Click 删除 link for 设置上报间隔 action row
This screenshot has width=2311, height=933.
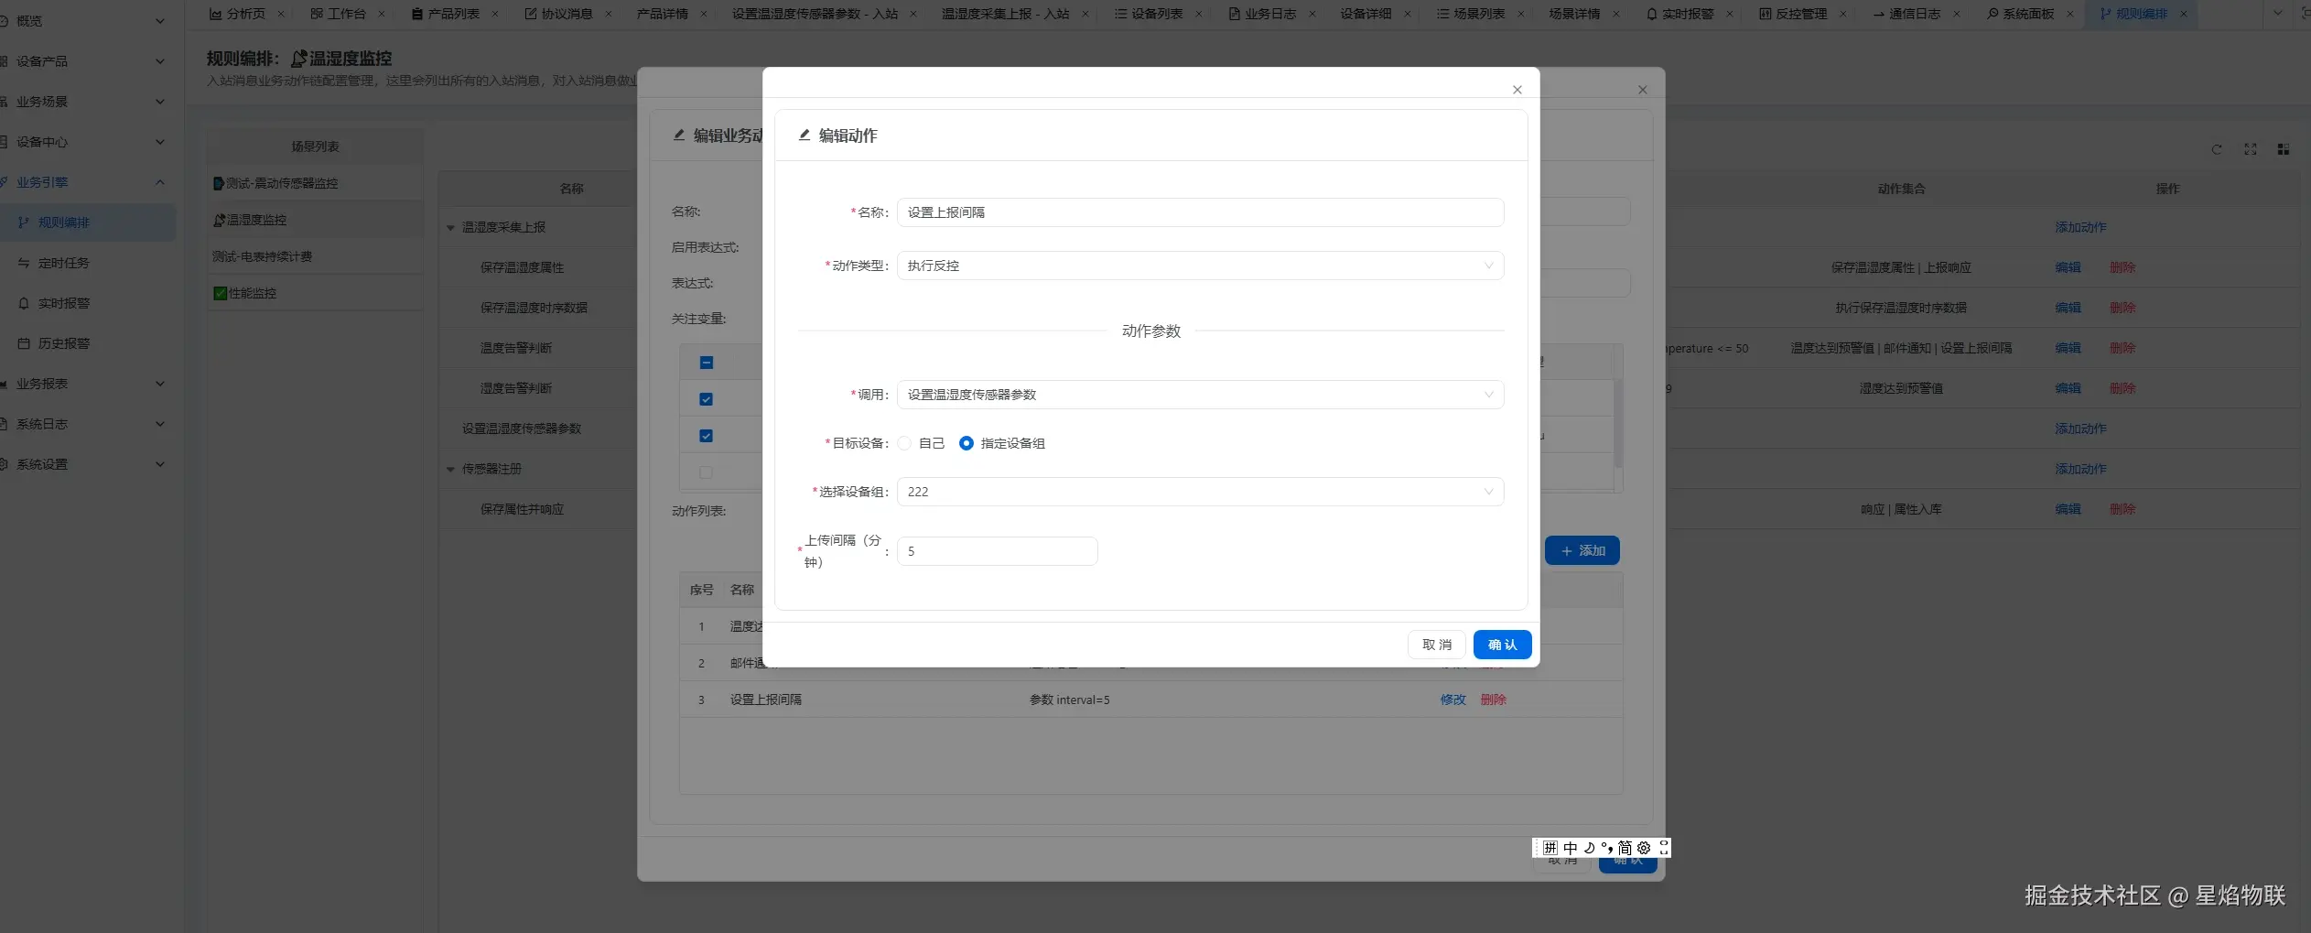[1494, 700]
